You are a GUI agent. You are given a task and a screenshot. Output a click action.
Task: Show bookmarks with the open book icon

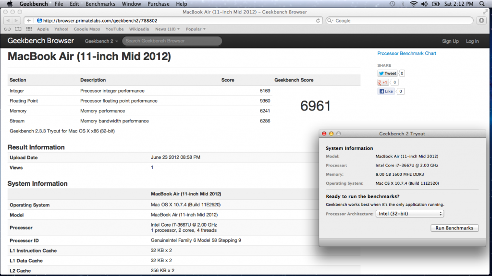[18, 29]
